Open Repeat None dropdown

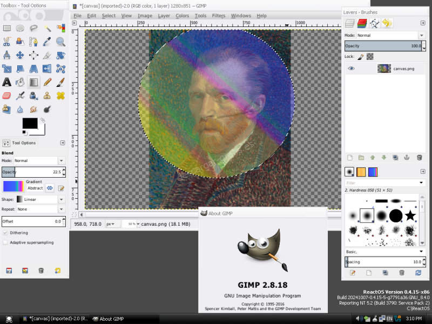[41, 209]
